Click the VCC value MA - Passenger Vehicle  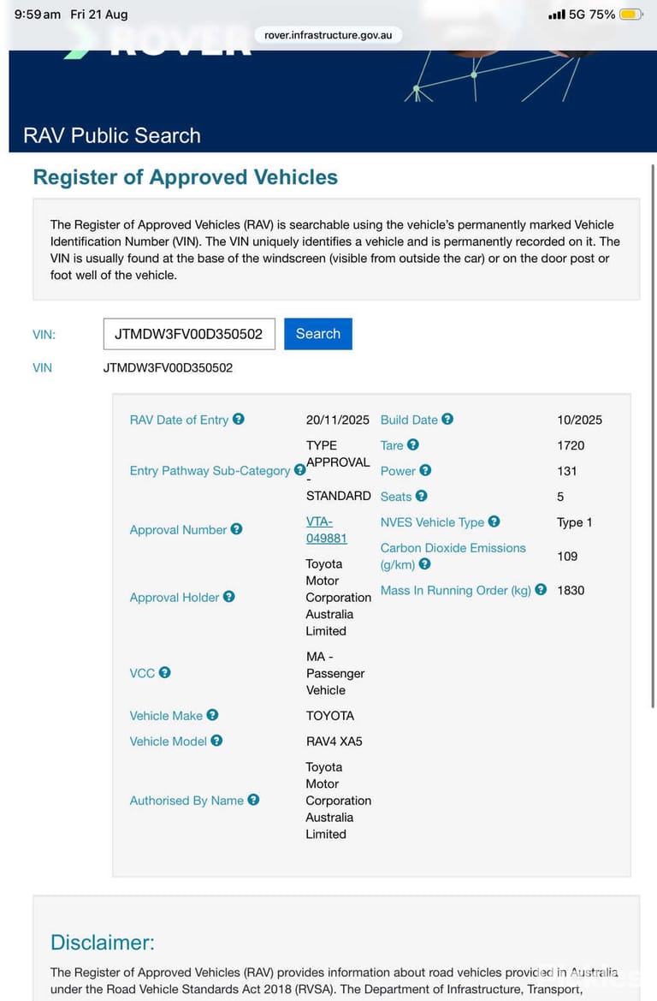click(x=334, y=673)
